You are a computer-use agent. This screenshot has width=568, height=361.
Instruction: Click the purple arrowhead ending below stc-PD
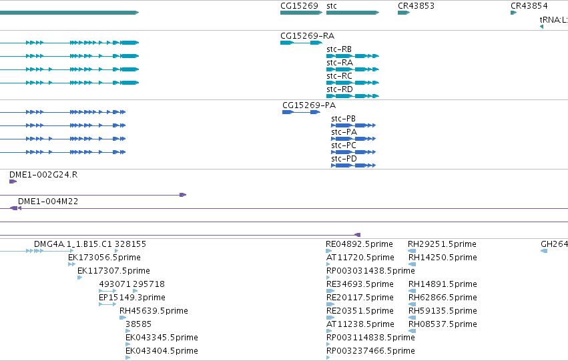click(357, 235)
